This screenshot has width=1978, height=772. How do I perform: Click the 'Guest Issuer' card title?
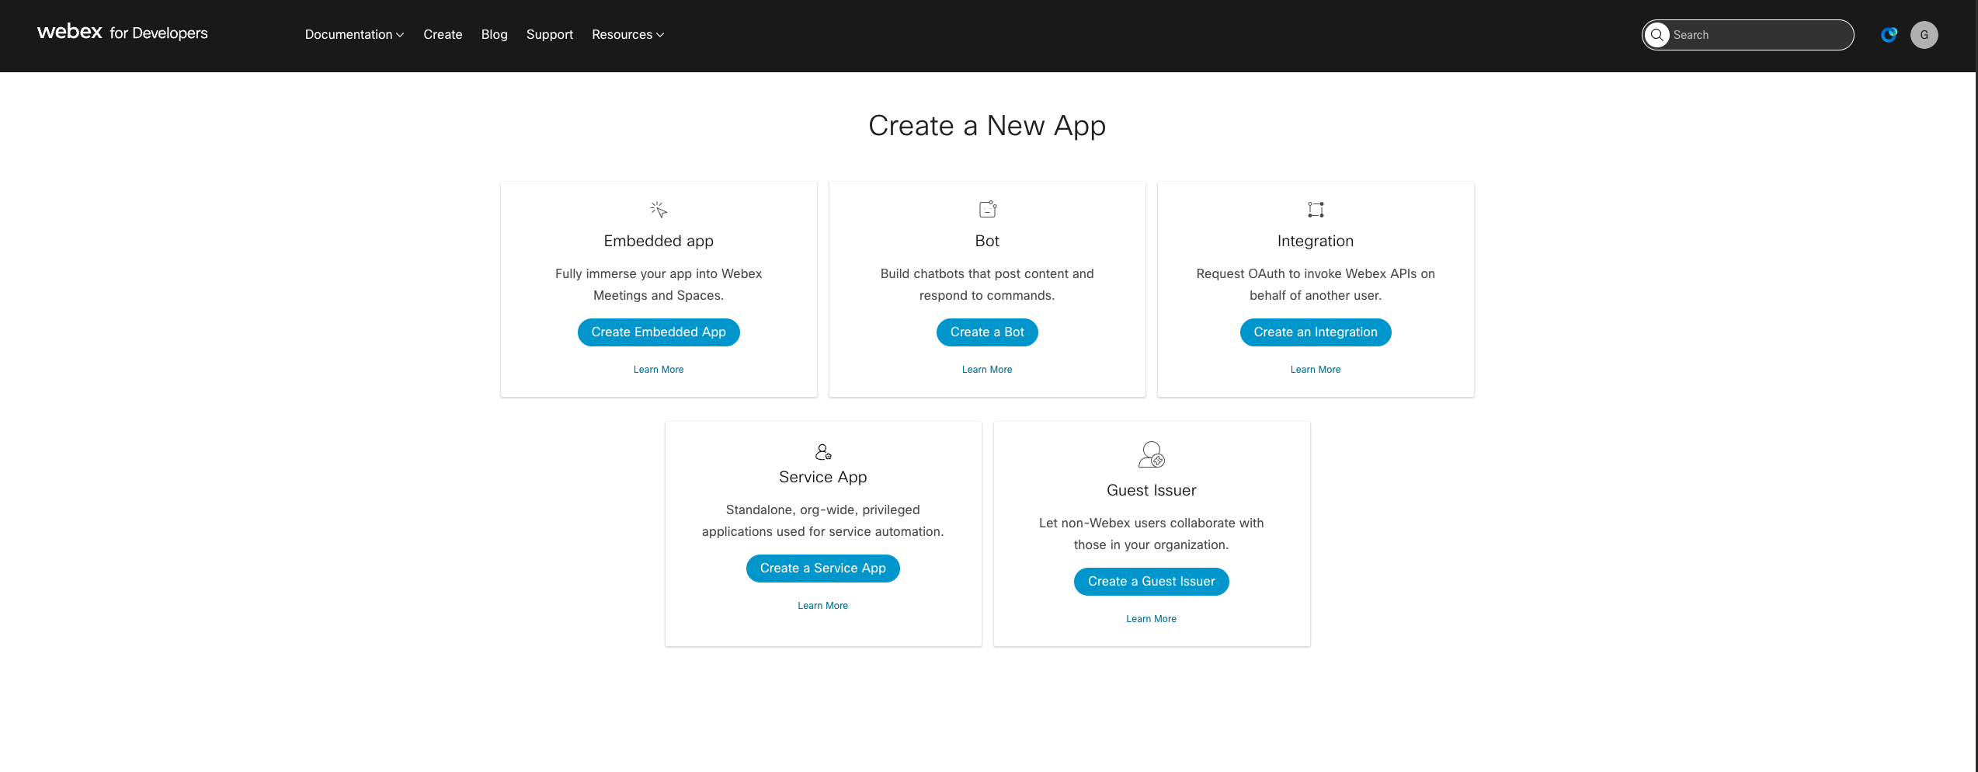click(1152, 490)
